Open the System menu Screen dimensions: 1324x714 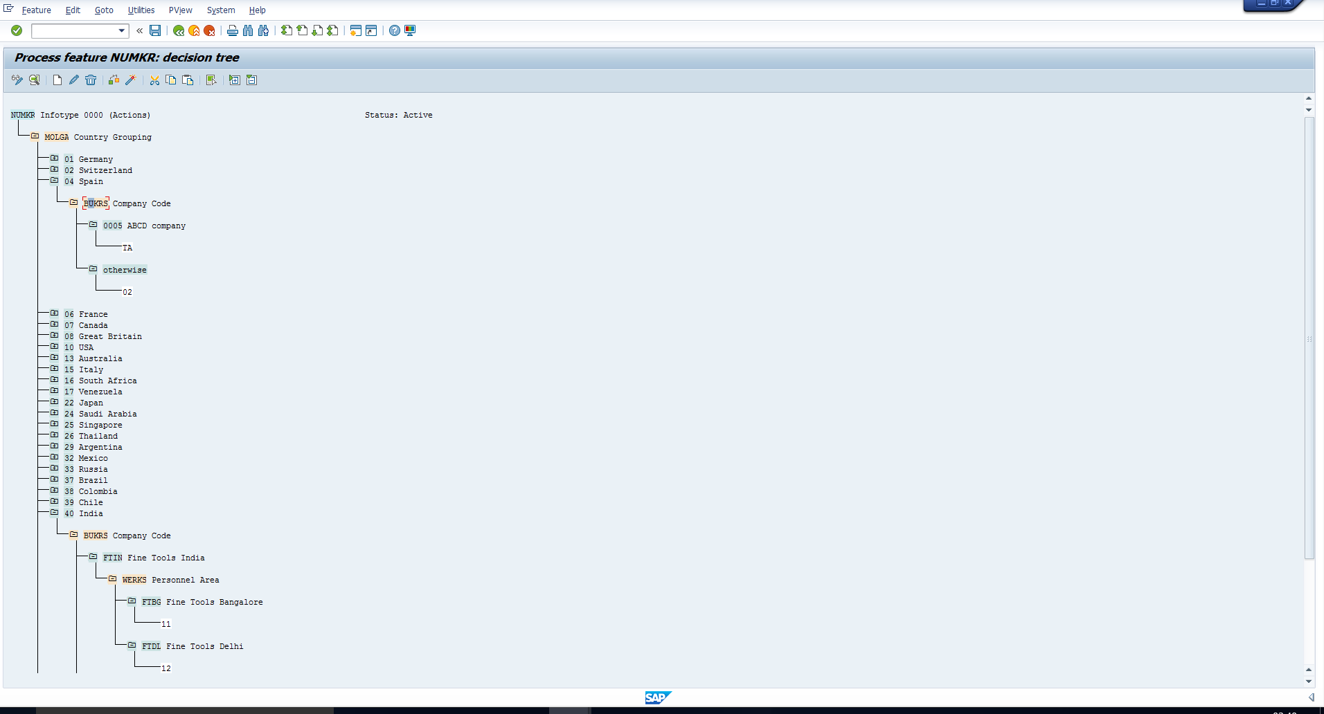coord(221,10)
